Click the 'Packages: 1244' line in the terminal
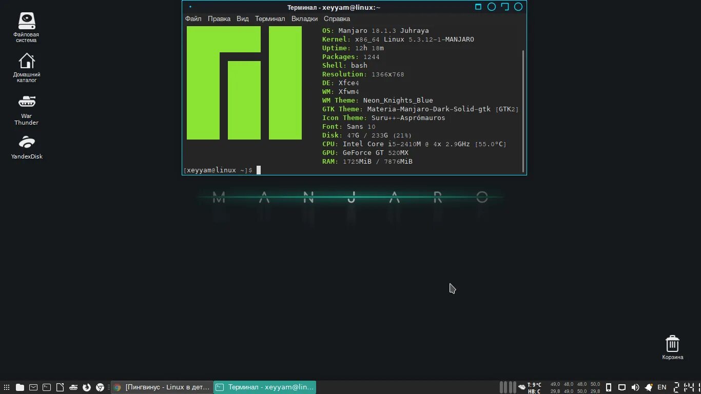 click(x=351, y=57)
